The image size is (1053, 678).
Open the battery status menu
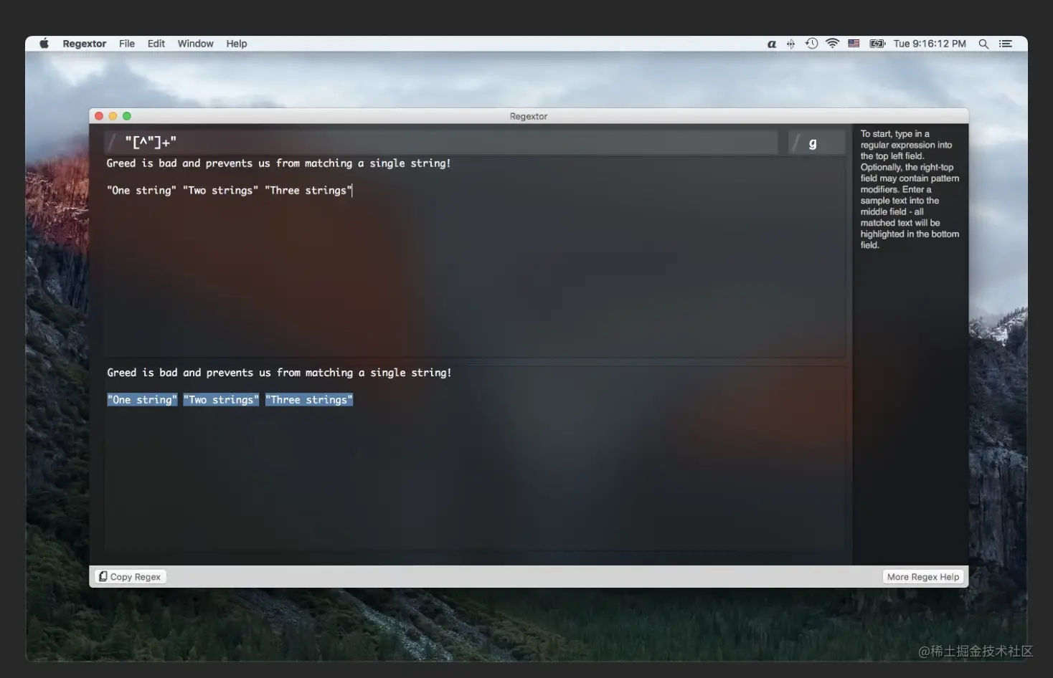pyautogui.click(x=877, y=44)
